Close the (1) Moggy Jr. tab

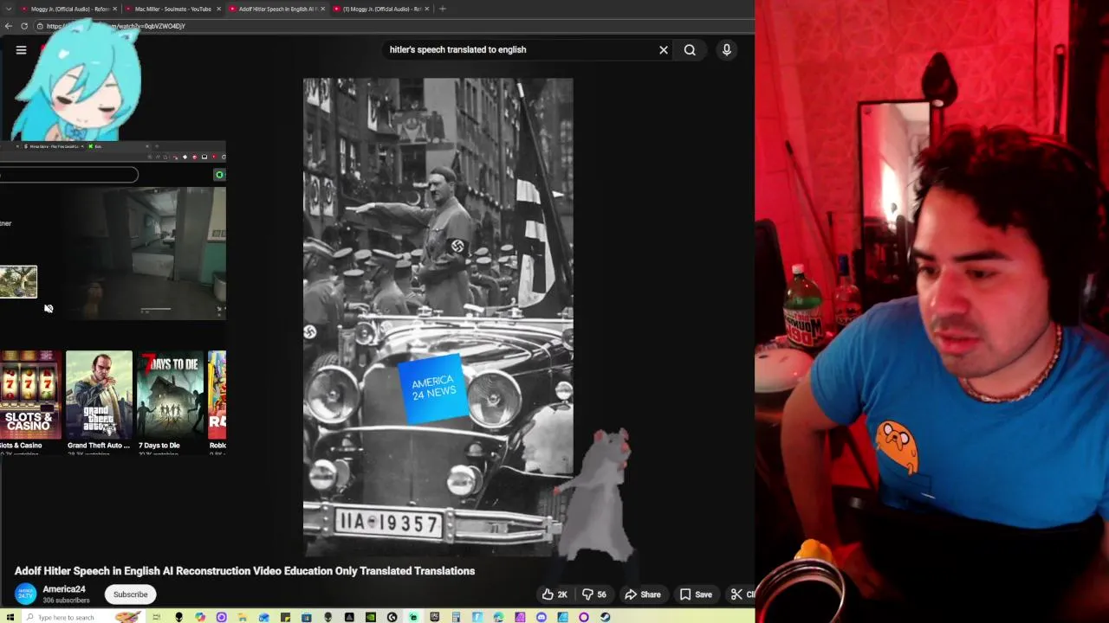pos(426,9)
